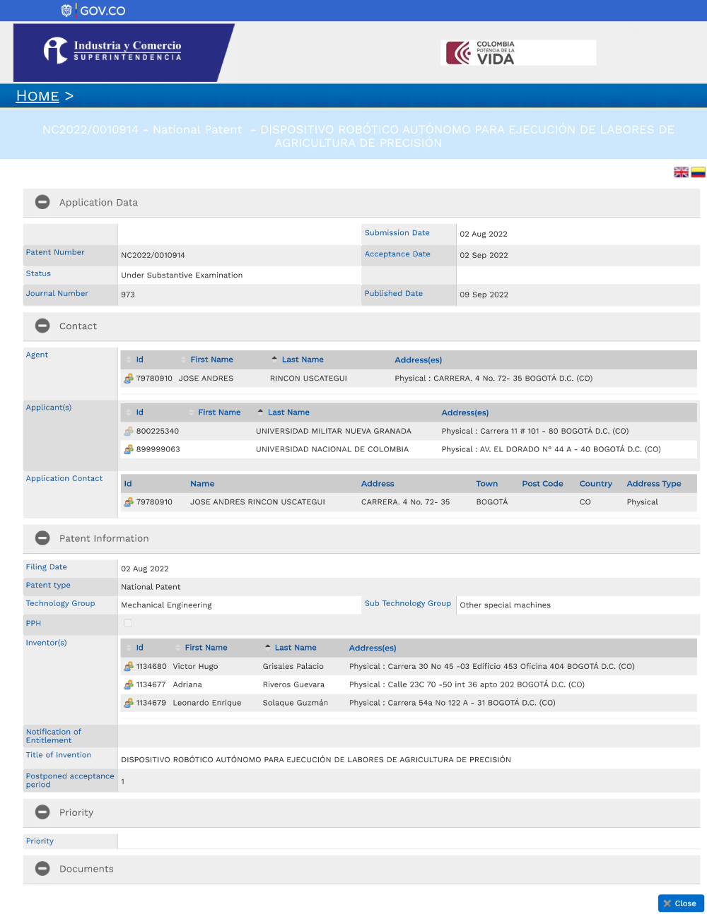
Task: Toggle the PPH checkbox
Action: pos(128,623)
